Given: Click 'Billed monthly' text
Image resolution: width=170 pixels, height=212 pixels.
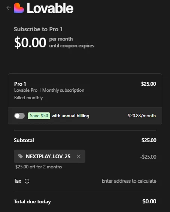Looking at the screenshot, I should coord(28,98).
